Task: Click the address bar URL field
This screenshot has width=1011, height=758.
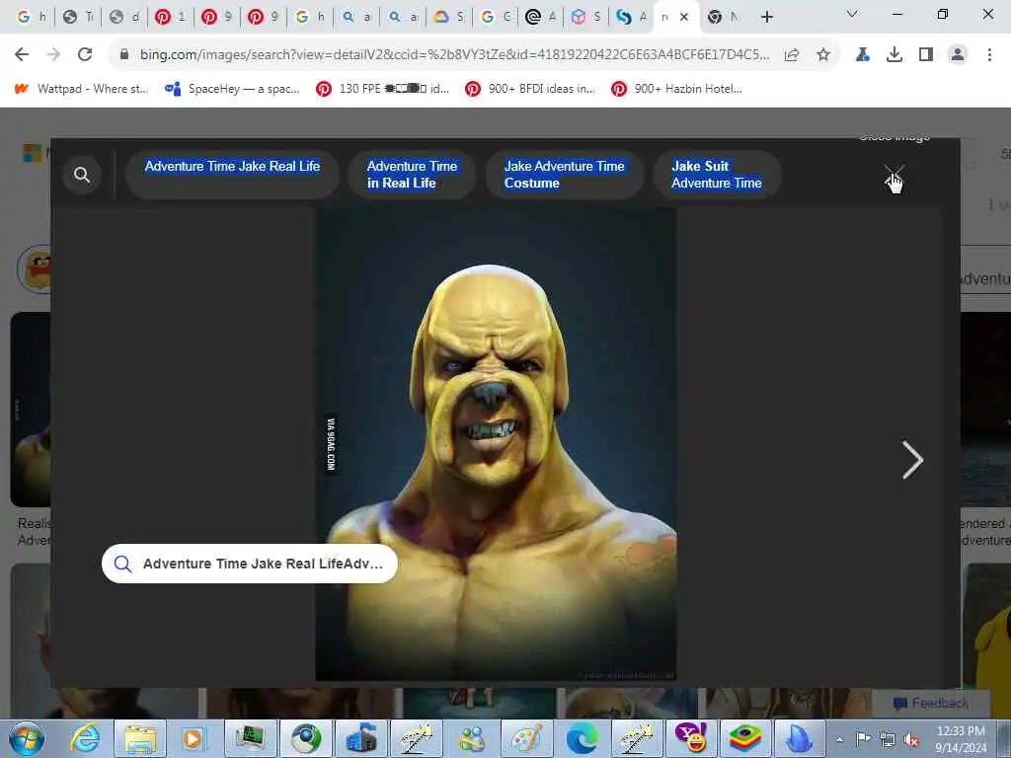Action: pyautogui.click(x=454, y=55)
